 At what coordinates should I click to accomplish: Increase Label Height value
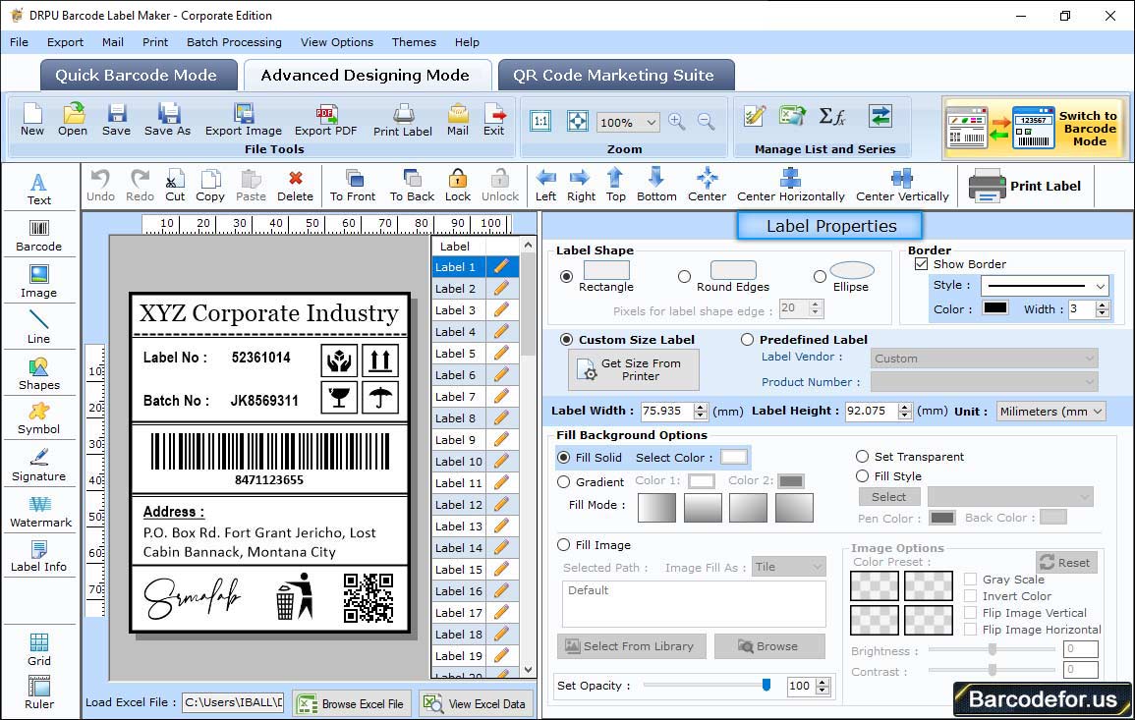[x=905, y=407]
